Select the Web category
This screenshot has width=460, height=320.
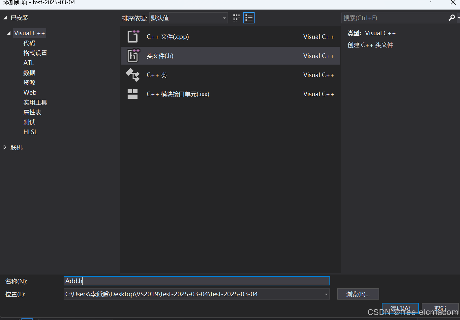30,92
